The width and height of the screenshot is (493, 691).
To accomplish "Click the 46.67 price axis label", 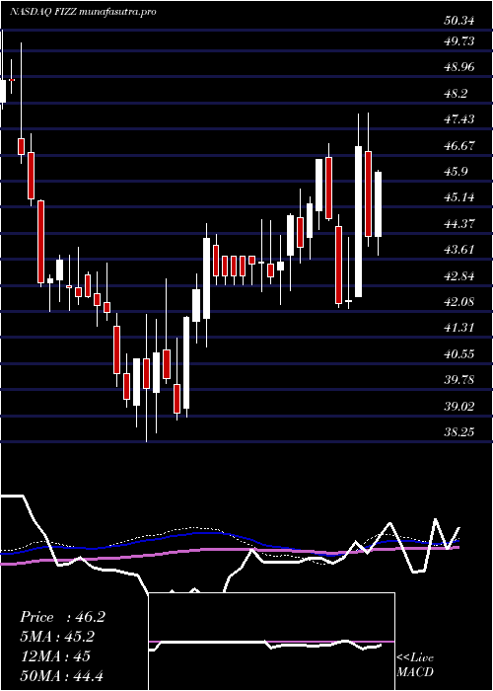I will click(x=458, y=145).
